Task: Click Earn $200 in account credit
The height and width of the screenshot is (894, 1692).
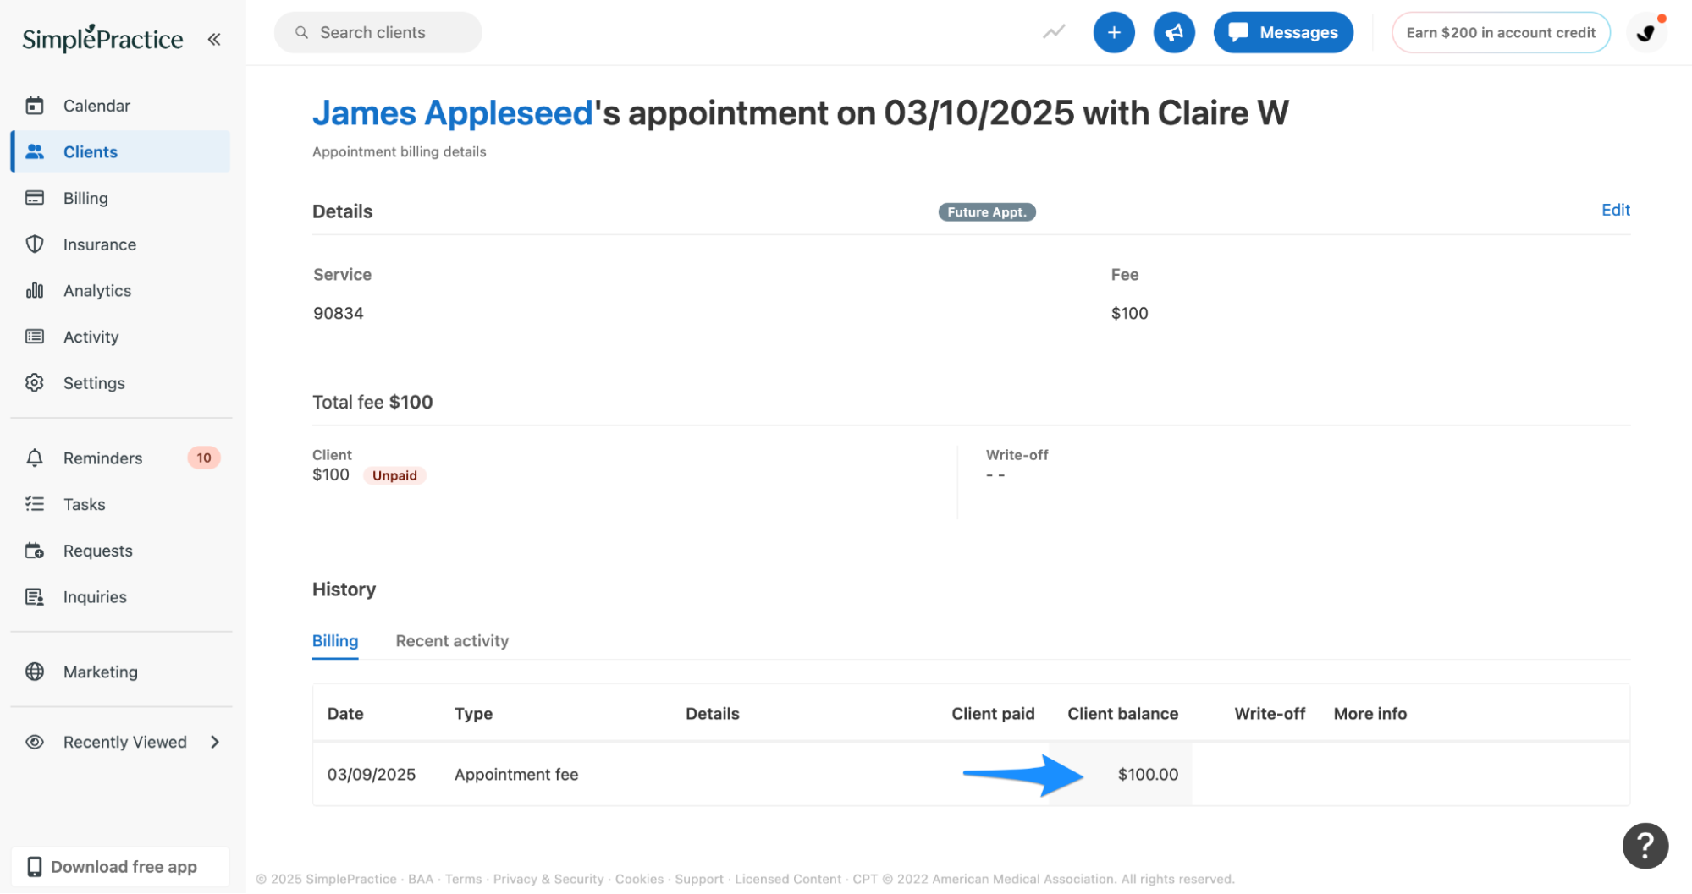Action: point(1501,32)
